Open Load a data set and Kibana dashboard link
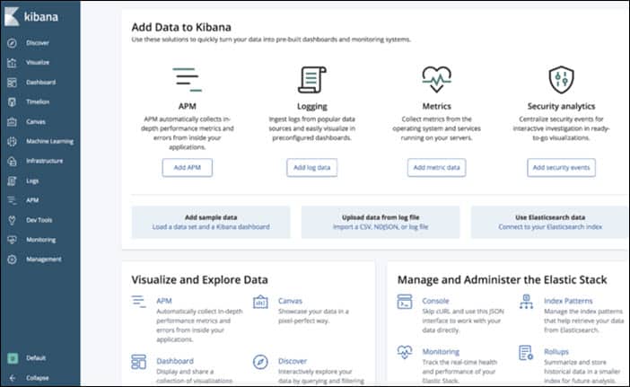 211,227
